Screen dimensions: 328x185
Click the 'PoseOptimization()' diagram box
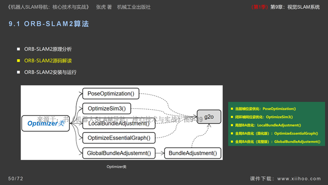111,94
